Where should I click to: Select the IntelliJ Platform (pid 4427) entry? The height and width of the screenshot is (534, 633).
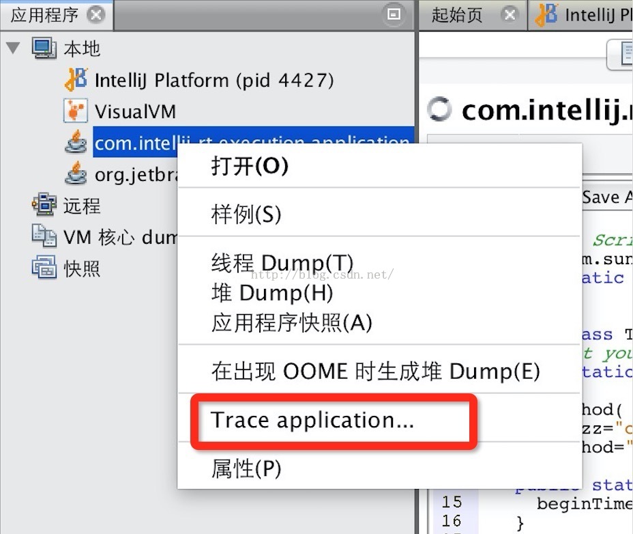[214, 80]
